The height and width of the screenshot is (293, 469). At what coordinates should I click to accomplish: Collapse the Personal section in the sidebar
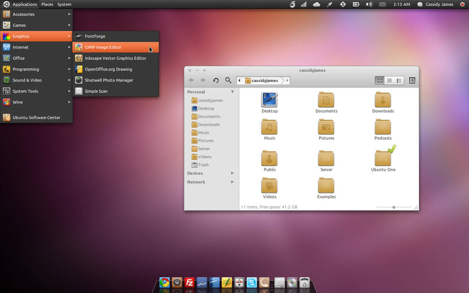click(232, 92)
